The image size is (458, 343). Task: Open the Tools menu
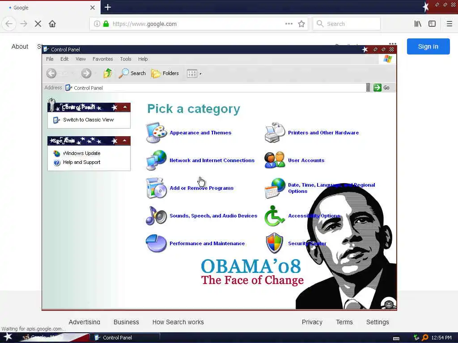[x=126, y=59]
